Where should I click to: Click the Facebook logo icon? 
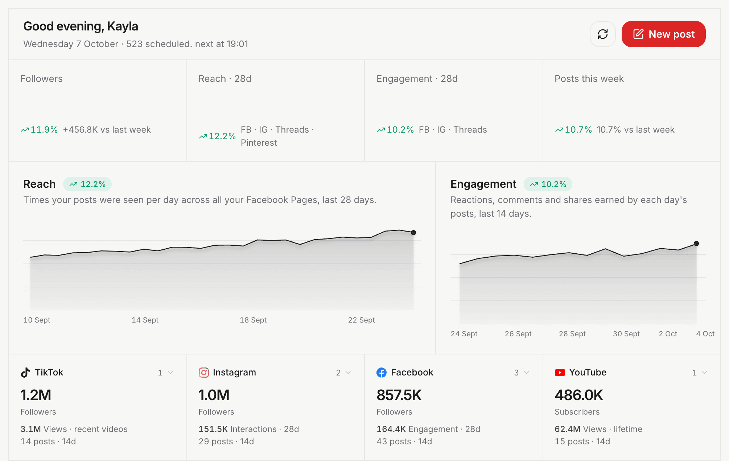(x=382, y=373)
